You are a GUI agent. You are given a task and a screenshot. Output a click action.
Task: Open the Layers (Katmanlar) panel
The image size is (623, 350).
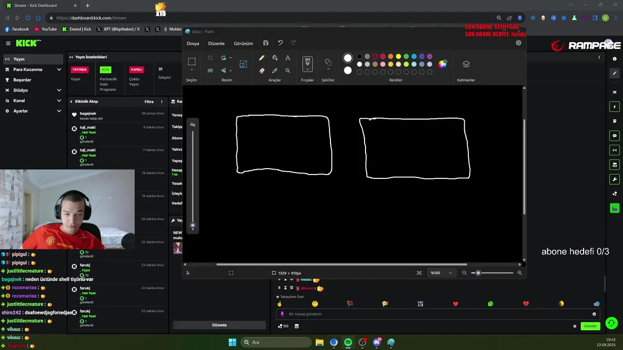(x=466, y=64)
